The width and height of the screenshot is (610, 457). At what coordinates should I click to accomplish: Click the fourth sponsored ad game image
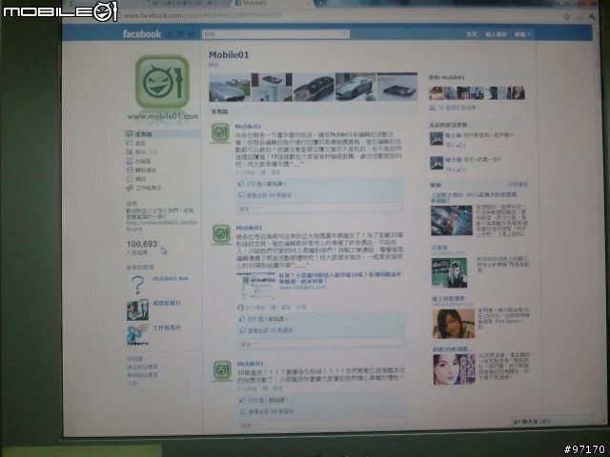pyautogui.click(x=455, y=369)
